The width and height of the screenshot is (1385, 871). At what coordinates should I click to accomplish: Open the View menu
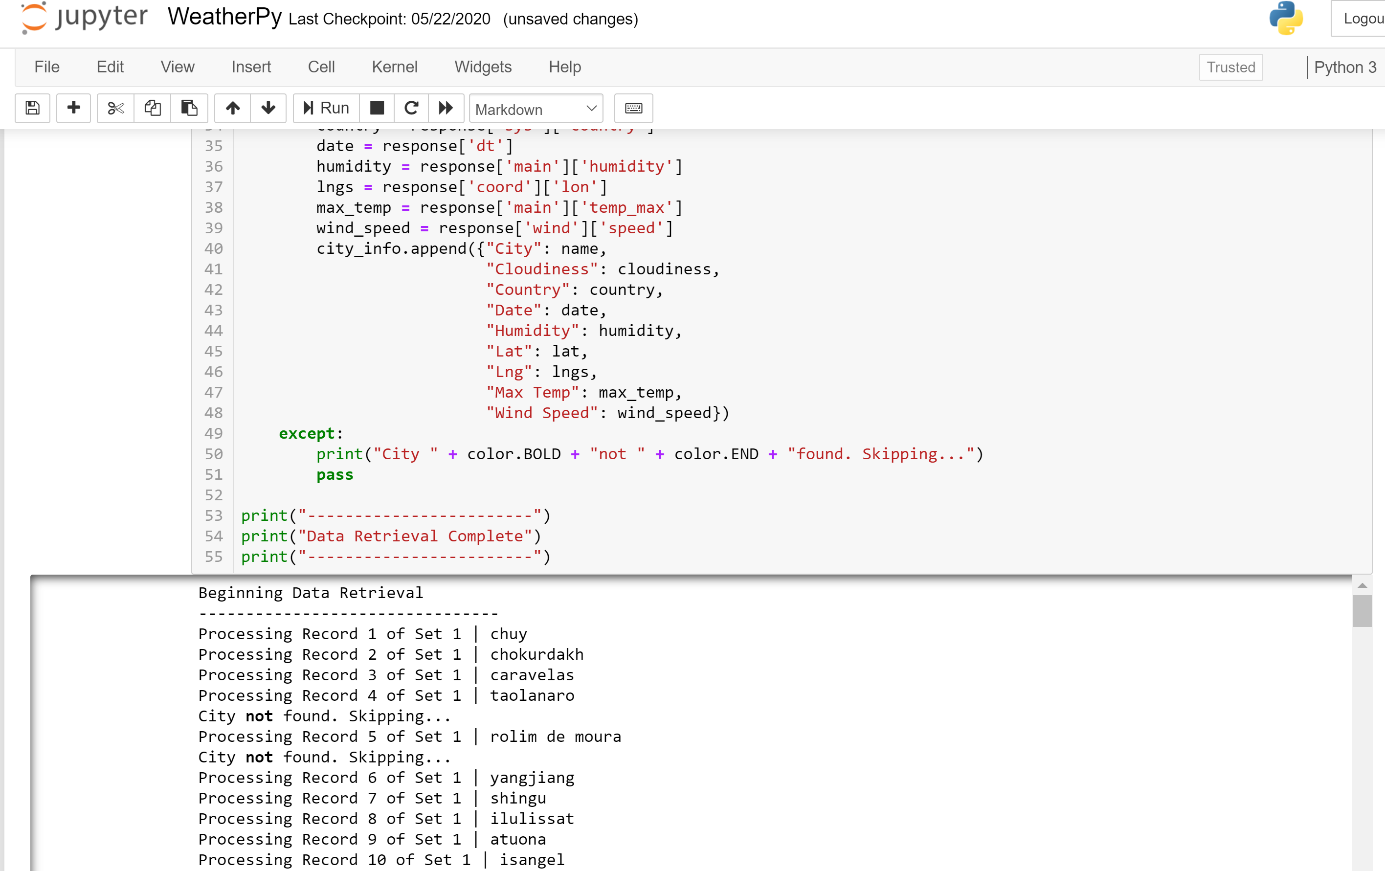click(x=177, y=67)
